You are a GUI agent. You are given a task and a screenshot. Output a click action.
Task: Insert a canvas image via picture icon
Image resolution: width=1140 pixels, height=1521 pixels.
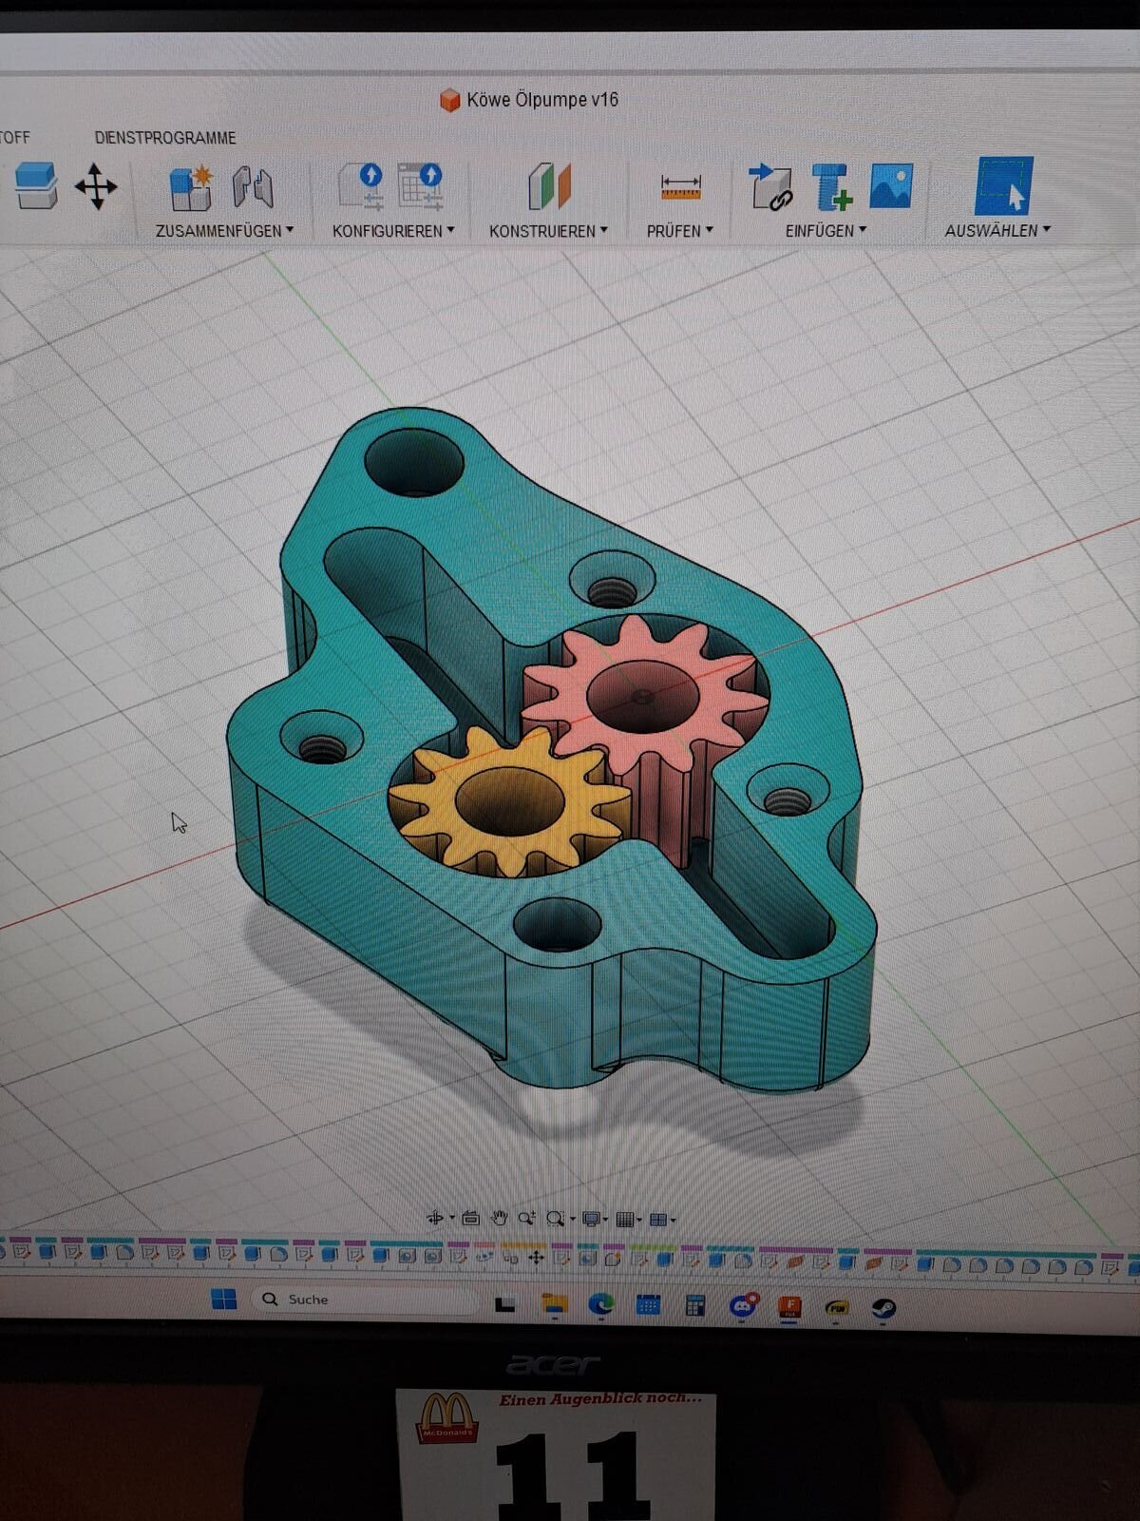coord(891,185)
